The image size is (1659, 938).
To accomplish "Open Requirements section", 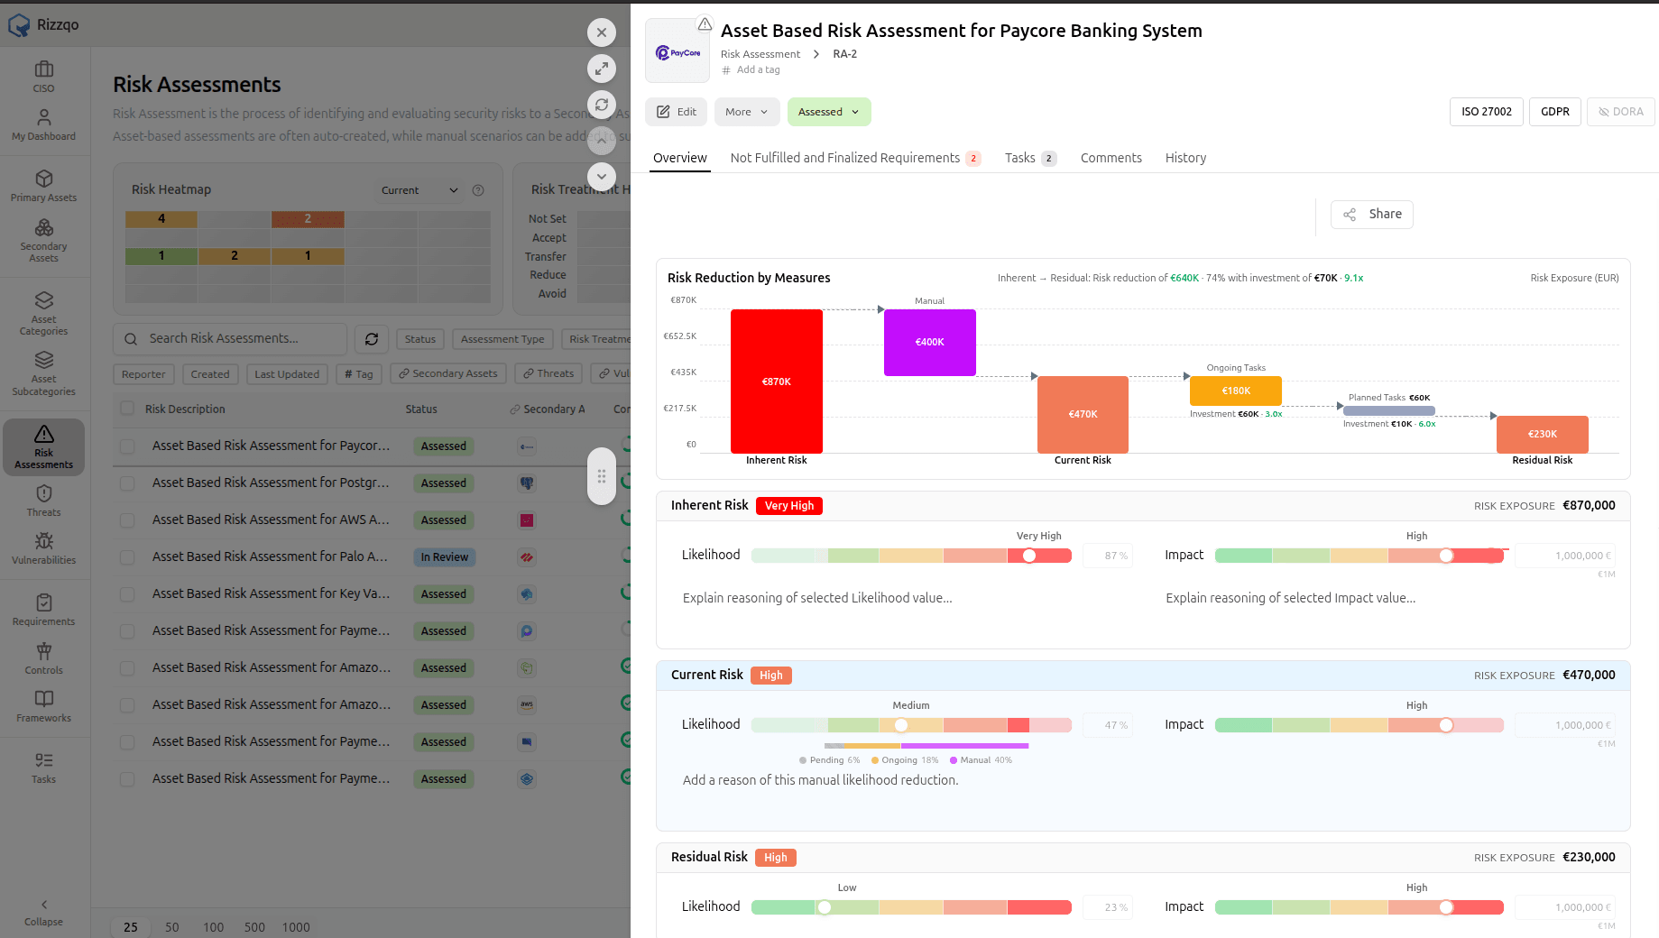I will (x=43, y=610).
